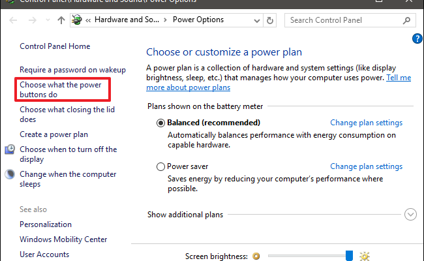Click the display turn-off monitor icon
Screen dimensions: 424x261
tap(10, 150)
